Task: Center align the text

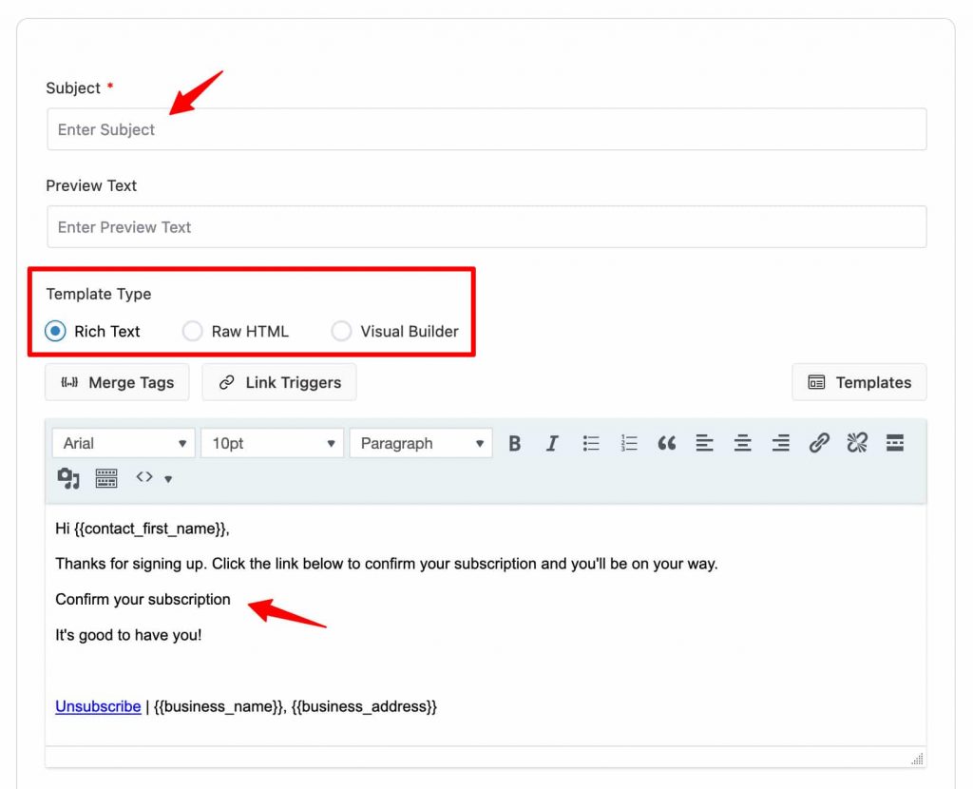Action: pos(742,443)
